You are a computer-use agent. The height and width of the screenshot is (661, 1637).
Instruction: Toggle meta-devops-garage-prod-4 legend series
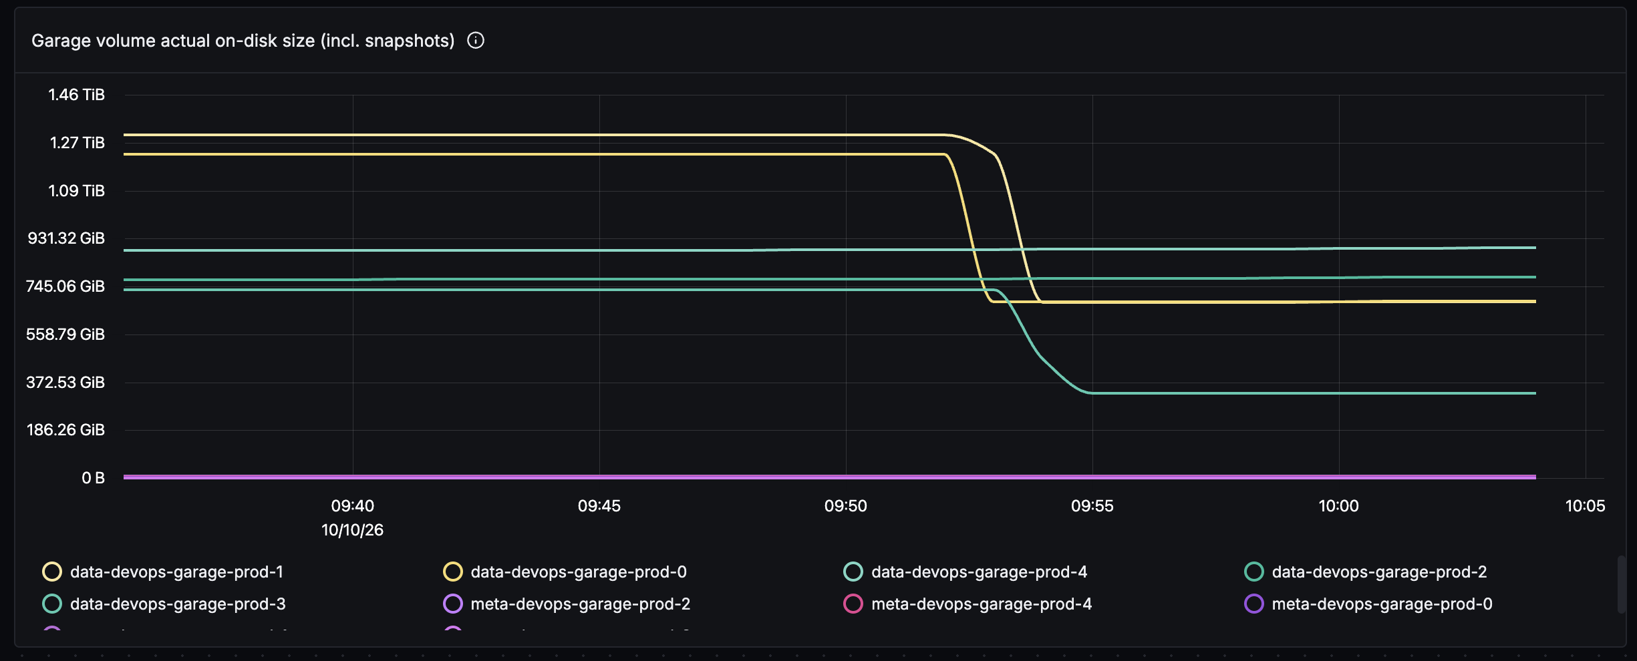[968, 604]
